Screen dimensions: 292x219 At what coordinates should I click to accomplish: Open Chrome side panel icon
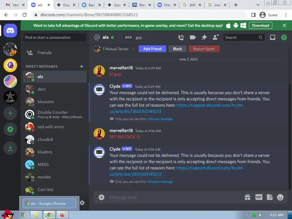[x=254, y=15]
